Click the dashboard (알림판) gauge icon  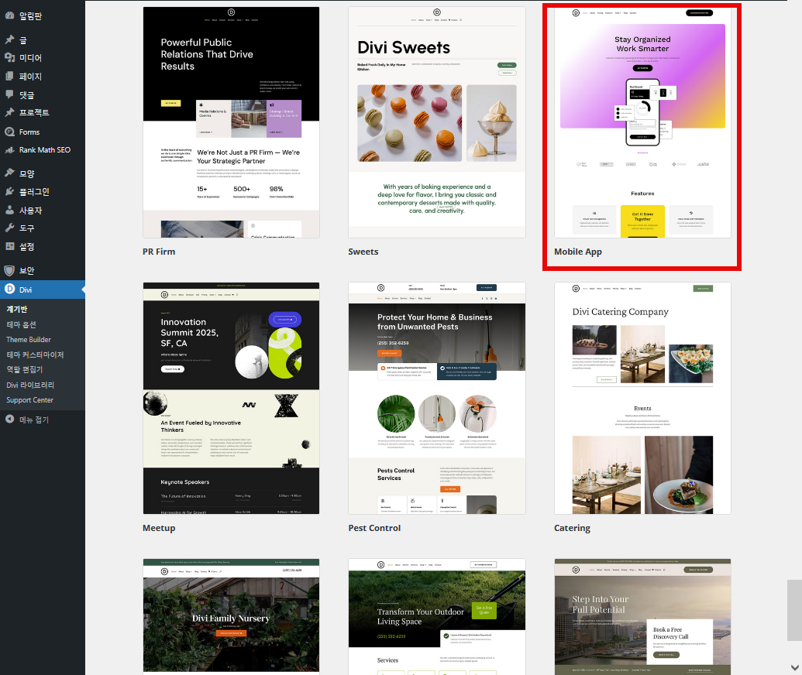tap(9, 15)
